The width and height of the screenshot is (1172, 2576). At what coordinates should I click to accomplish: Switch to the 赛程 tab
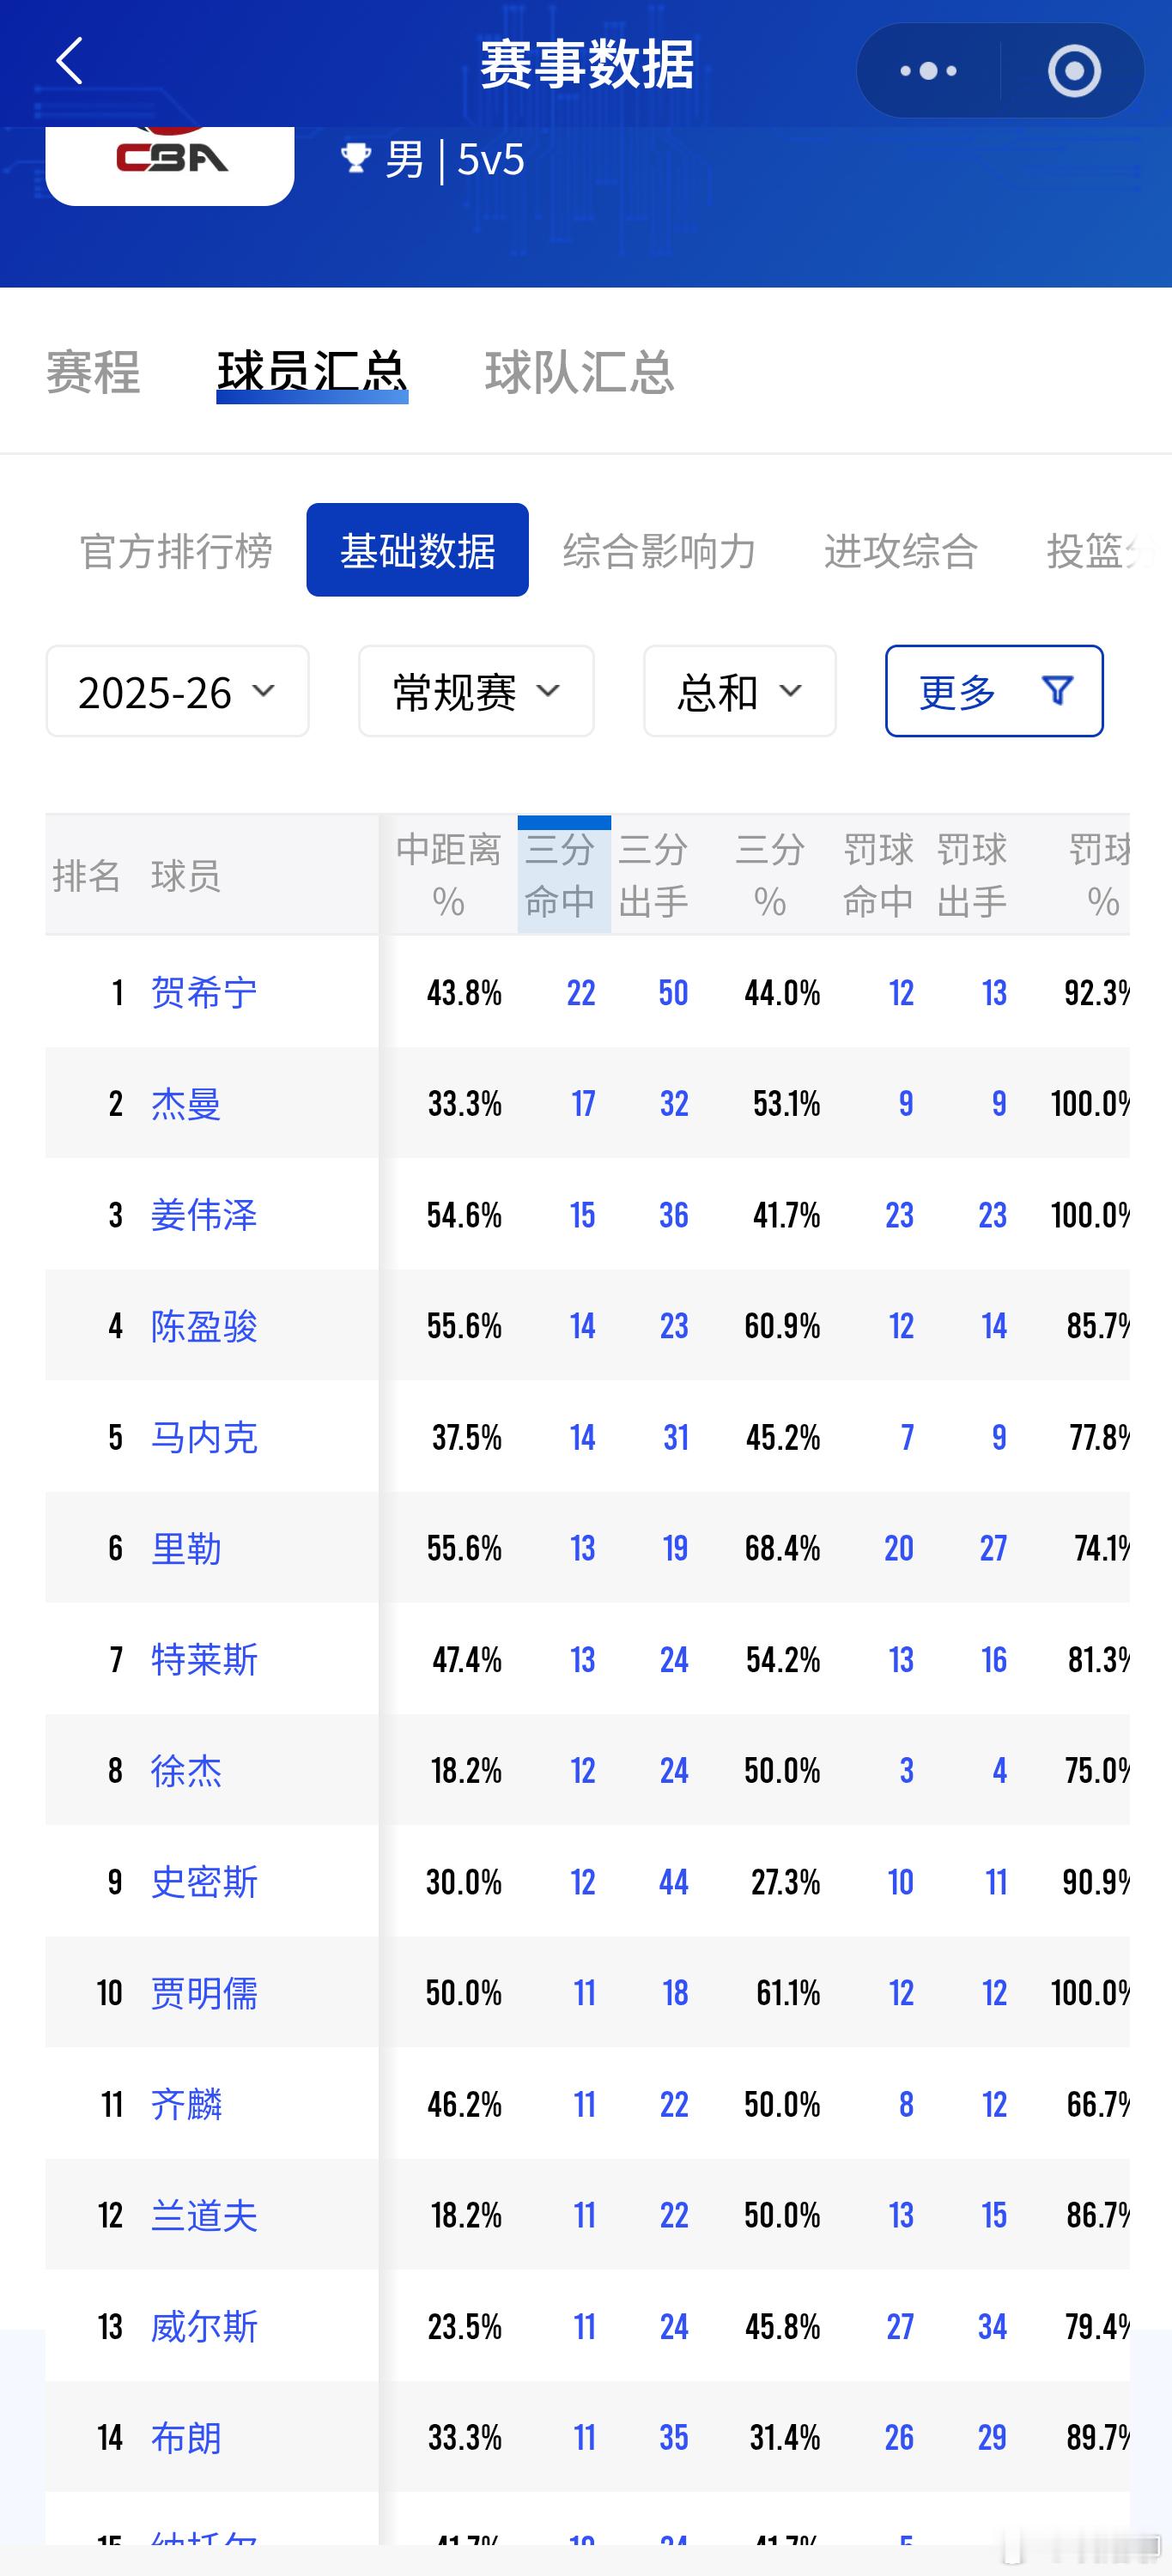point(95,373)
